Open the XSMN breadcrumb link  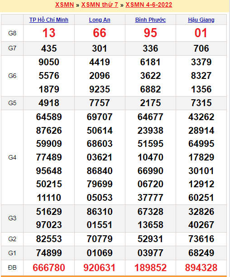65,5
